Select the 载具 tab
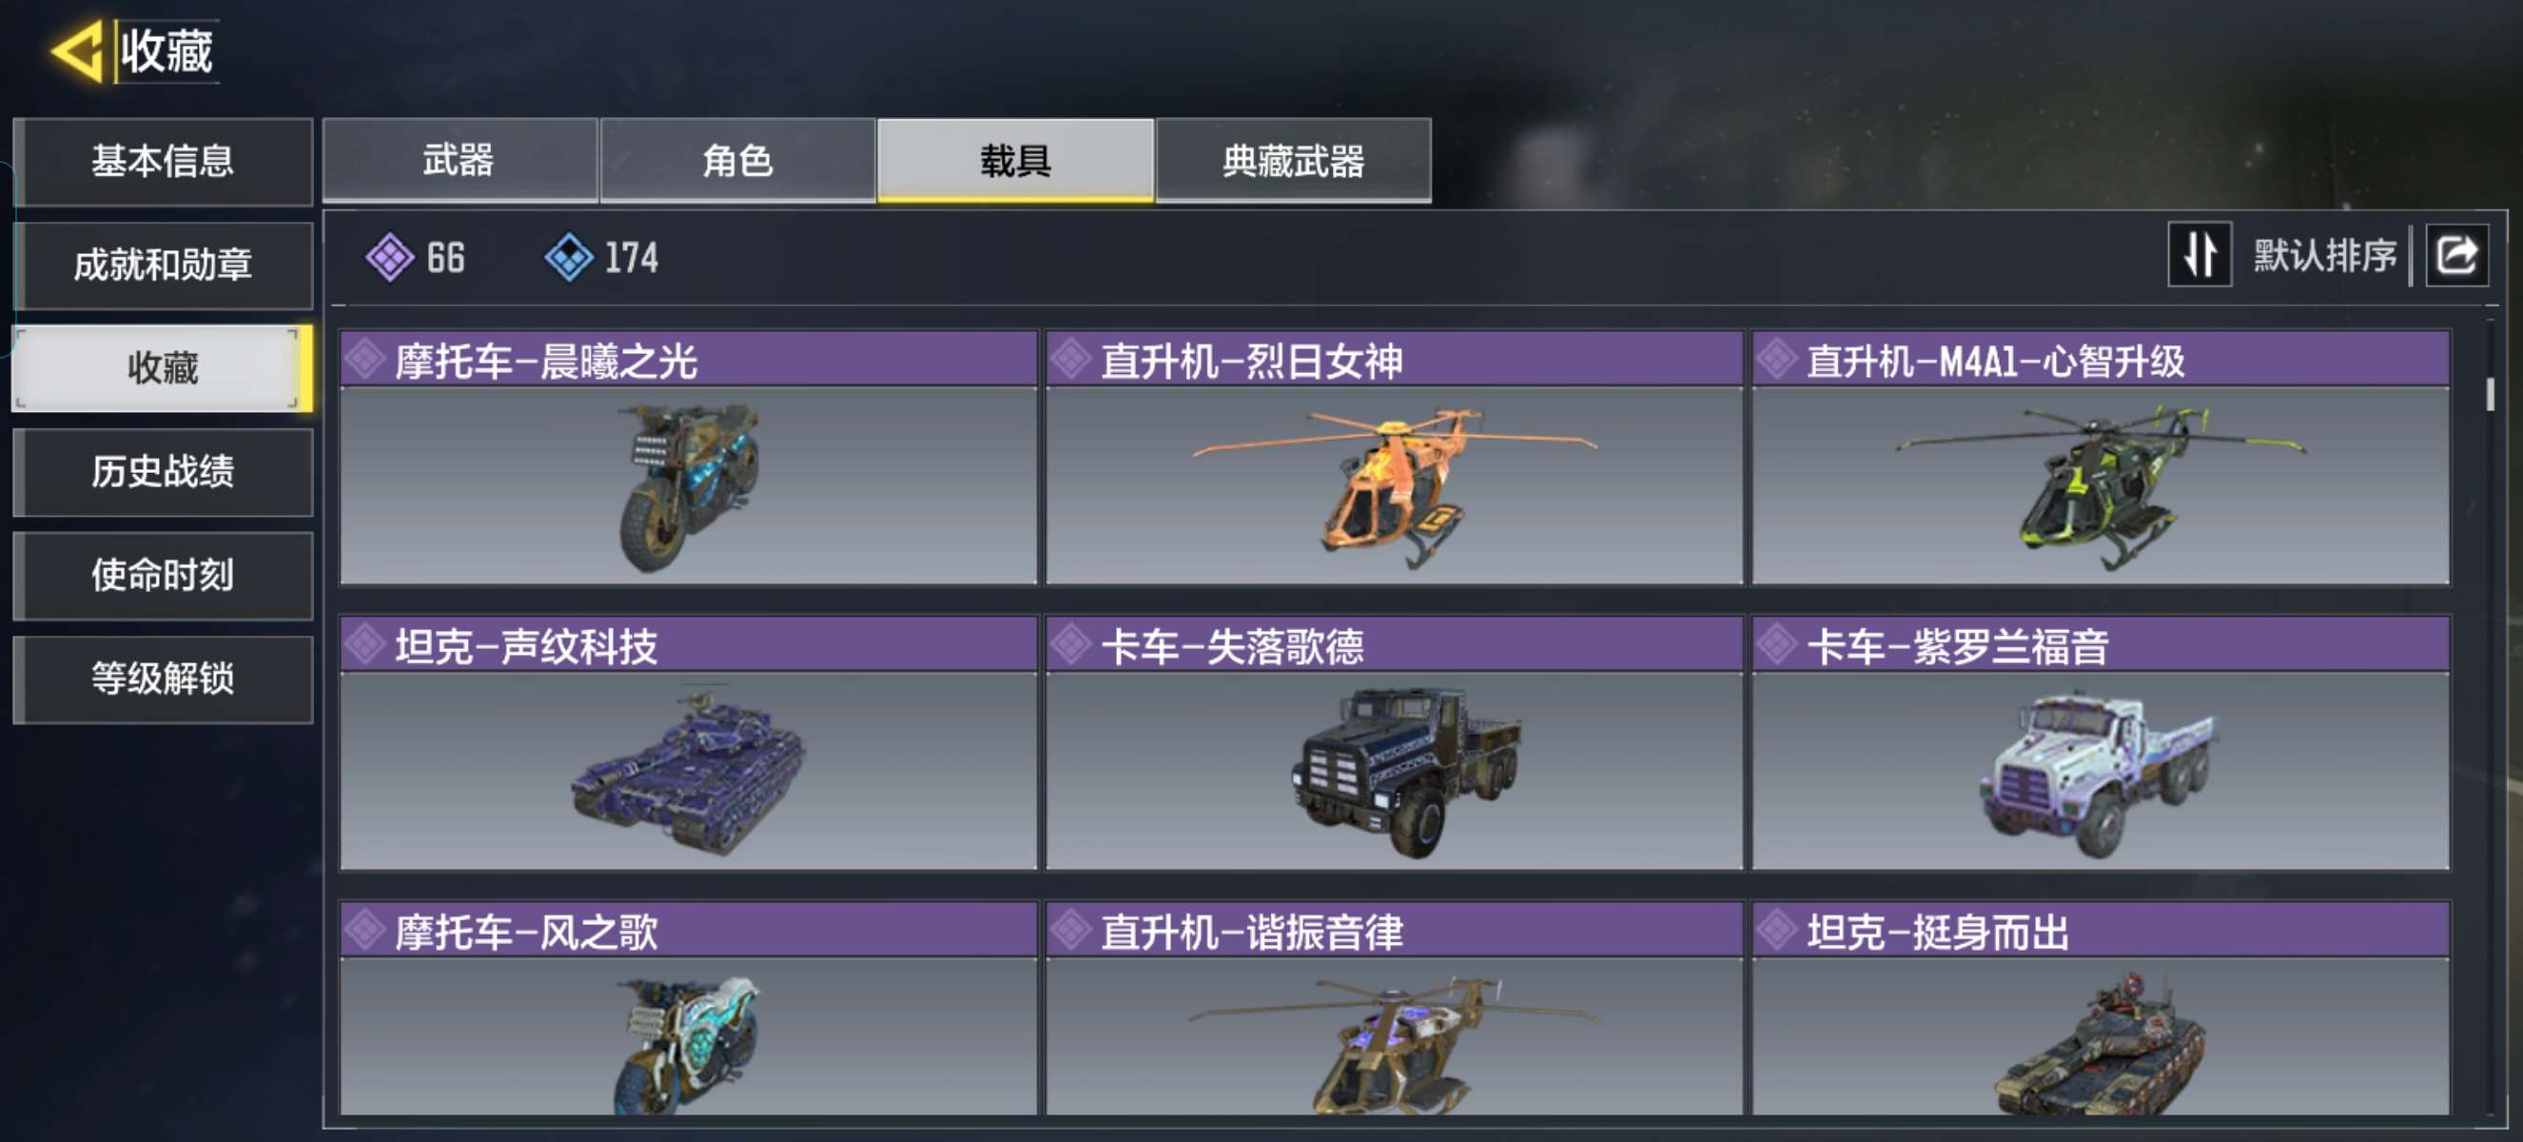The height and width of the screenshot is (1142, 2523). click(x=1016, y=161)
